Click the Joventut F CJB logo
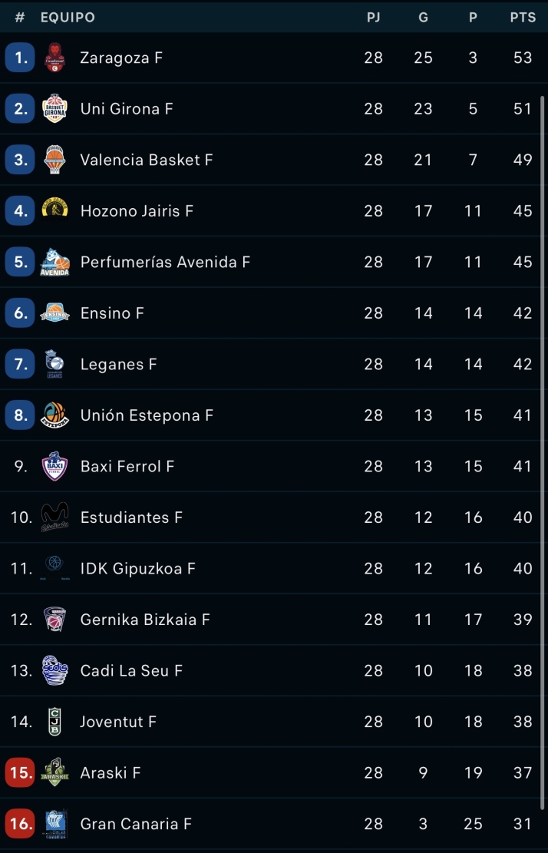Viewport: 548px width, 853px height. coord(54,722)
